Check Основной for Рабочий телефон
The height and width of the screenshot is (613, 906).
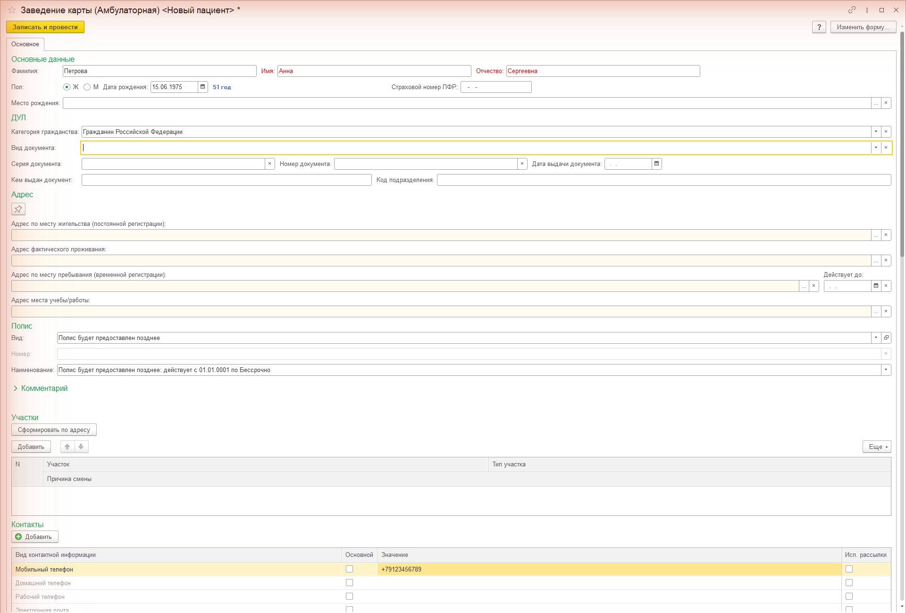(349, 596)
